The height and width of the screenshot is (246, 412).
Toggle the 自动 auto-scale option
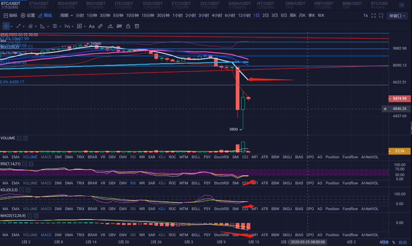(x=403, y=242)
